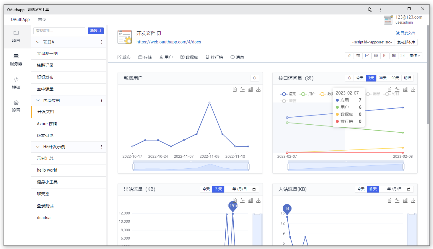Open data view in 入站流量 chart
The height and width of the screenshot is (249, 433).
(390, 200)
